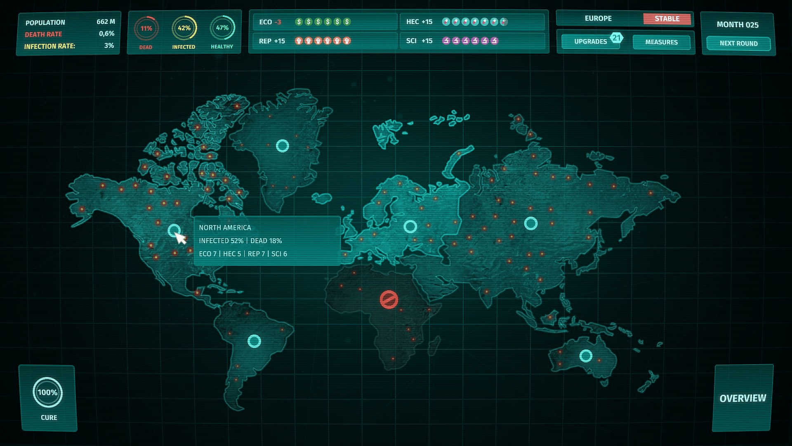Open the Upgrades menu
The image size is (792, 446).
pos(590,42)
